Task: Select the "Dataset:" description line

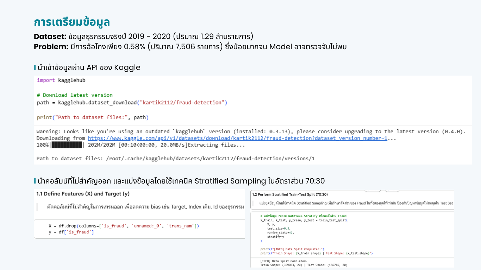Action: tap(144, 37)
